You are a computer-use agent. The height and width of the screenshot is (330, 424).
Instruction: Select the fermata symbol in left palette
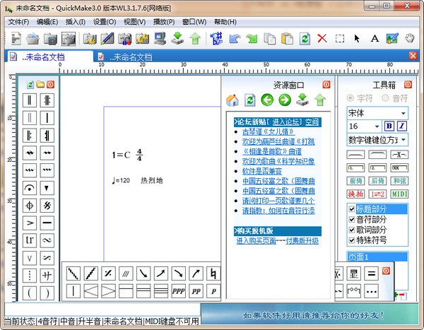[x=30, y=188]
